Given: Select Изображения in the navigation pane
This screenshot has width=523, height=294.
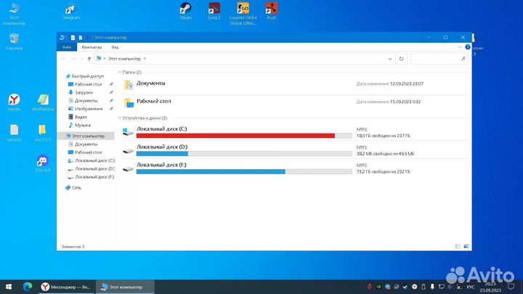Looking at the screenshot, I should pos(86,109).
